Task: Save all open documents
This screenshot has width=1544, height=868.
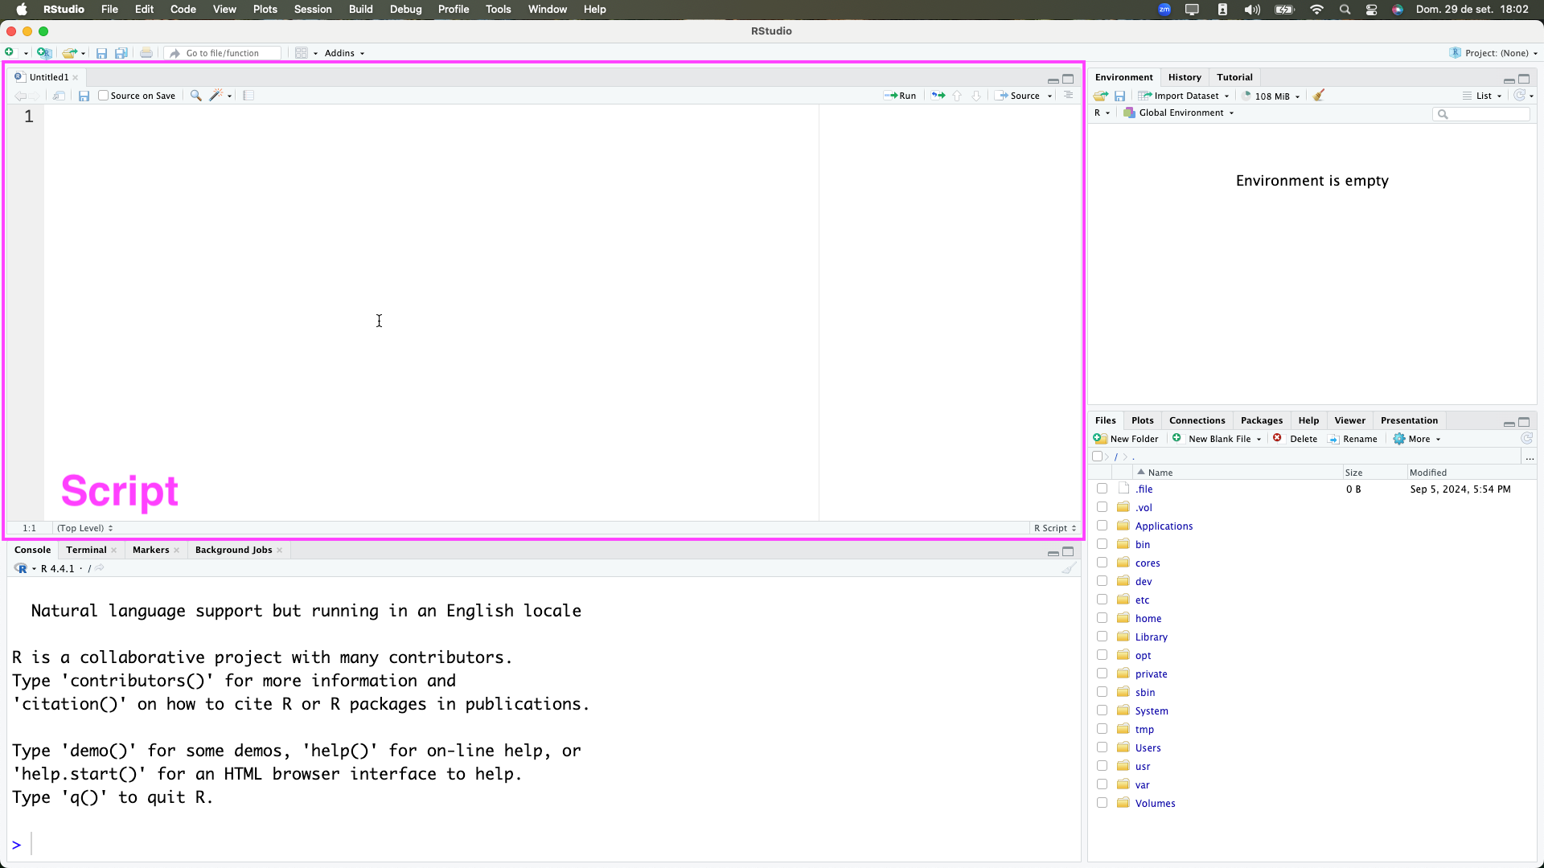Action: coord(121,53)
